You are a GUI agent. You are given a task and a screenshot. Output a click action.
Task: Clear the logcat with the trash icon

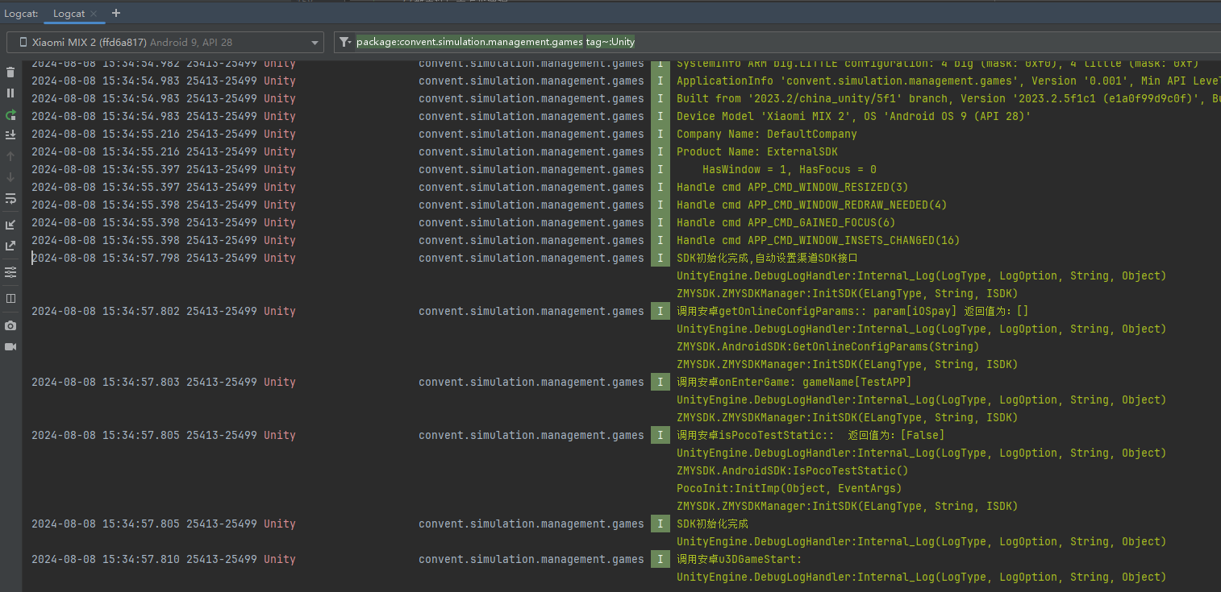[10, 72]
